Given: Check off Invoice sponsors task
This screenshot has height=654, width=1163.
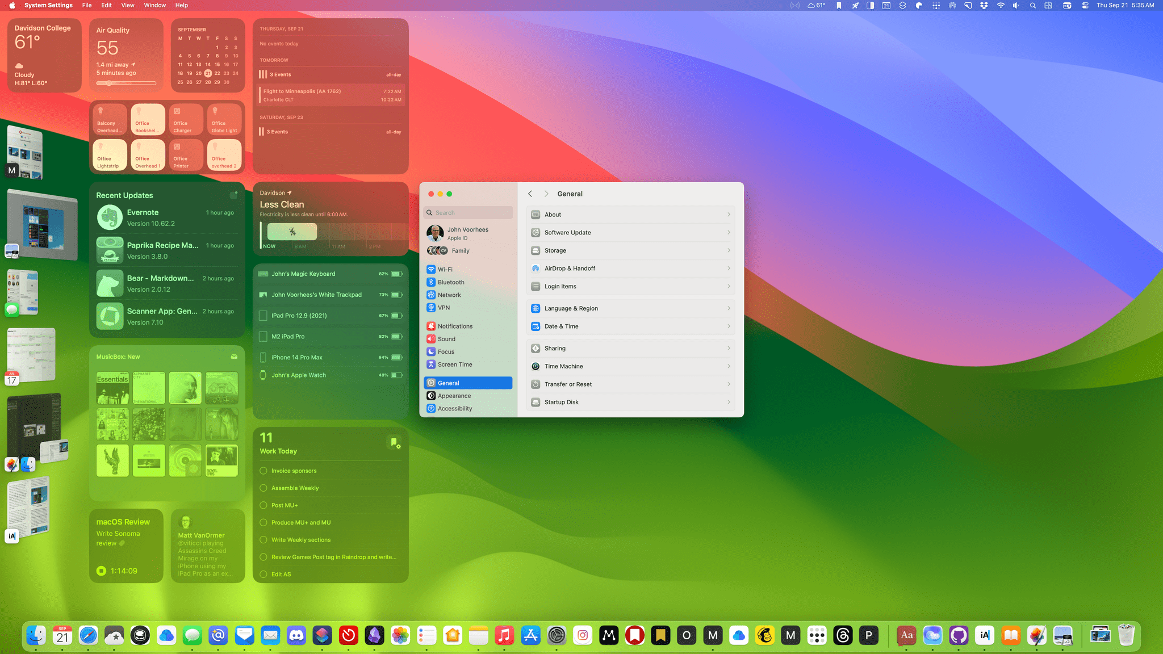Looking at the screenshot, I should click(x=263, y=471).
